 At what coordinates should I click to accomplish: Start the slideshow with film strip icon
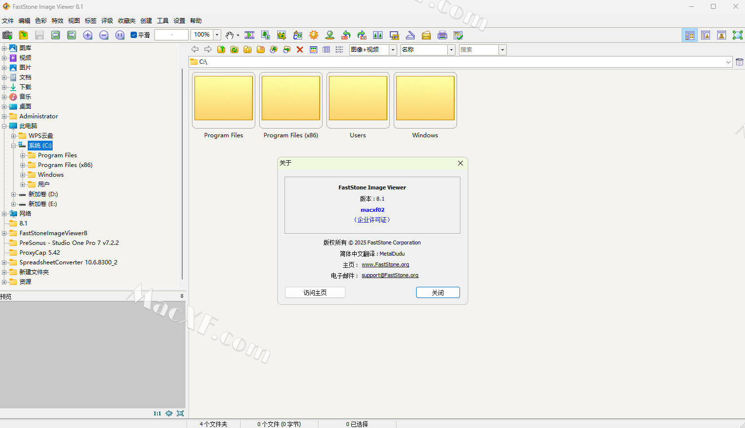tap(249, 35)
